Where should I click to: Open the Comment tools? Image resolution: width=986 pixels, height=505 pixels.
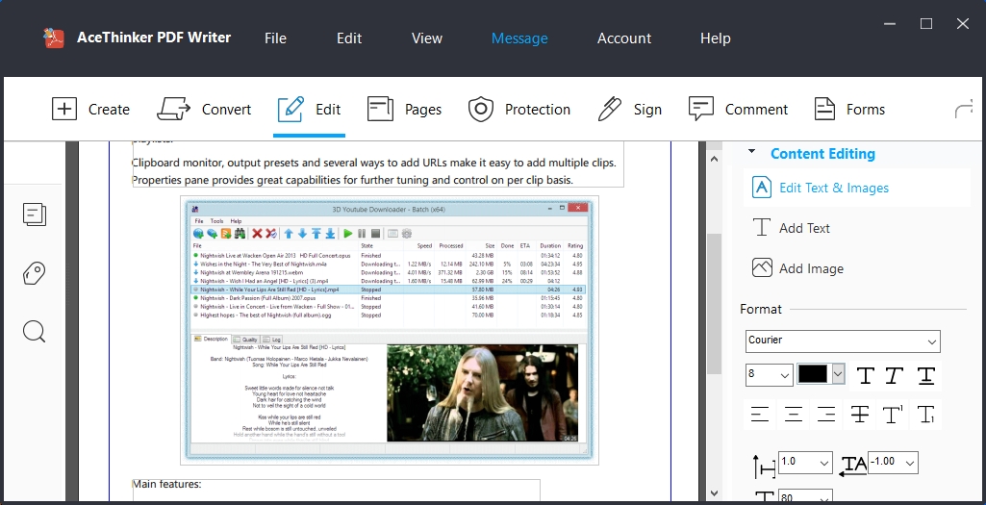tap(738, 110)
